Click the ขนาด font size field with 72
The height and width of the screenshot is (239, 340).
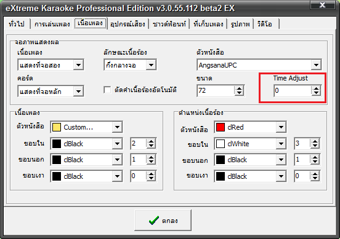(x=216, y=90)
